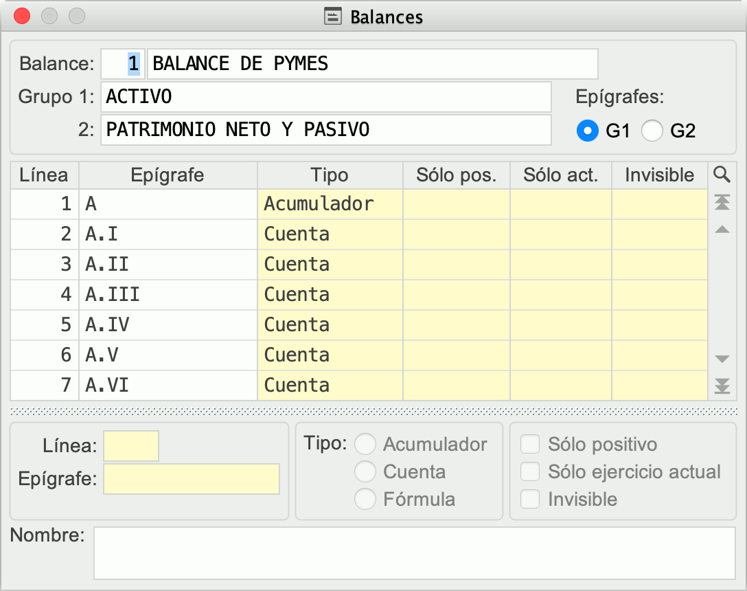Click the magnifier search icon beside the table
The width and height of the screenshot is (747, 591).
pos(722,175)
